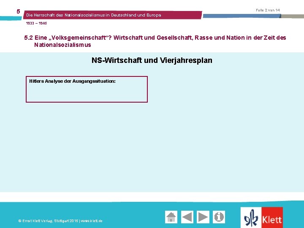
Task: Open the info icon button
Action: 219,217
